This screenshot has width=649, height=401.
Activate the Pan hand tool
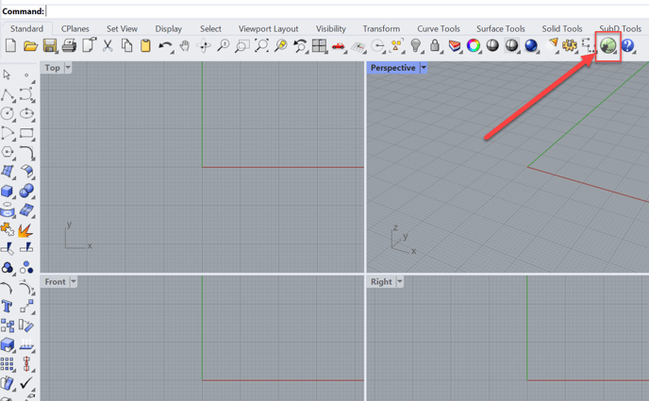click(x=185, y=45)
